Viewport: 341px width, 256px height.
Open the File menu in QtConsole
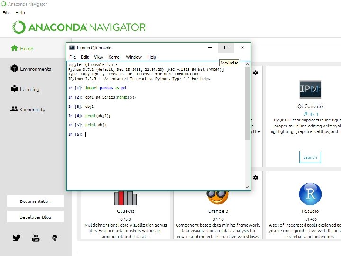72,57
